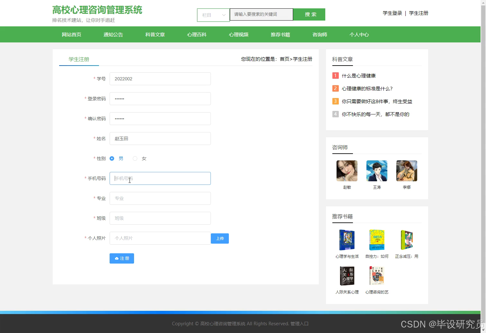Click the 登录密码 password field
The width and height of the screenshot is (486, 333).
tap(160, 99)
